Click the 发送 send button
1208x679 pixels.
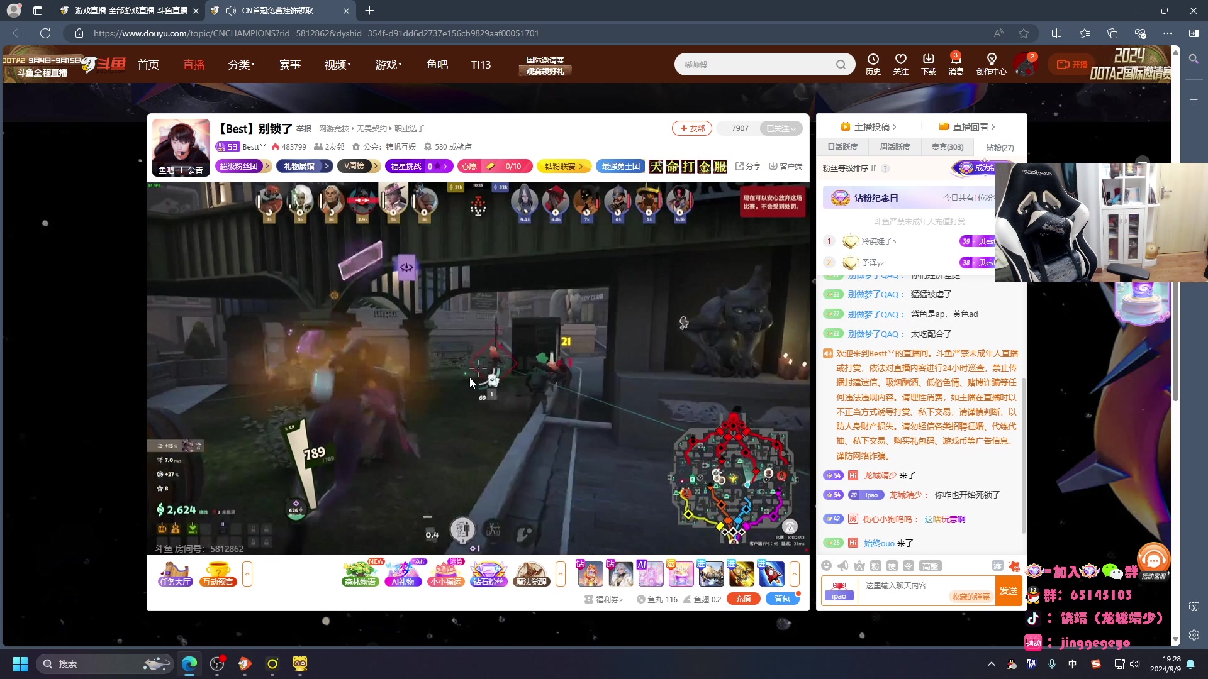pyautogui.click(x=1009, y=590)
